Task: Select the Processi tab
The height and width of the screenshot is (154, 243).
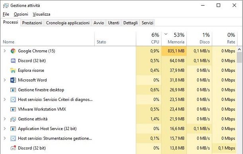Action: pos(10,22)
